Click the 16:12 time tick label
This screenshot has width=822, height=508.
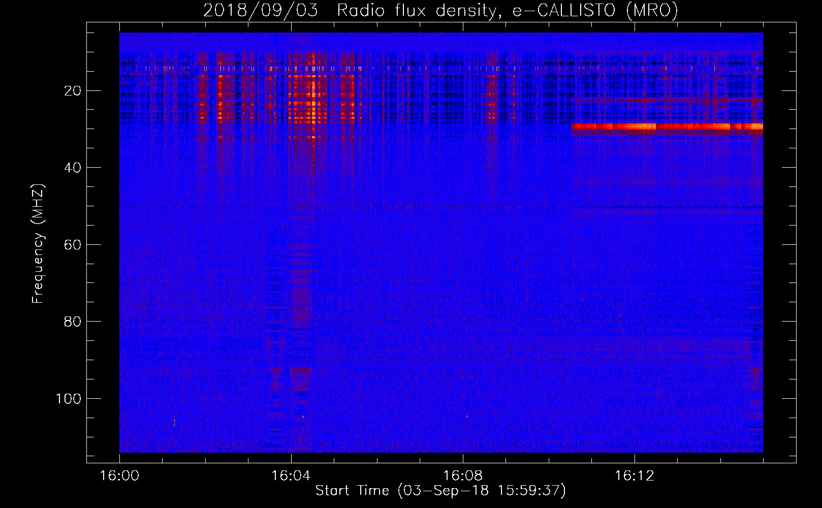point(635,476)
